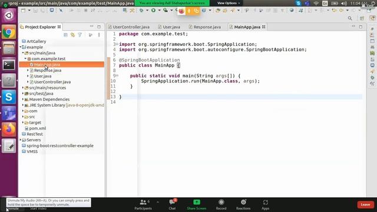Click the quick access magnifier icon
Viewport: 377px width, 212px height.
(350, 18)
